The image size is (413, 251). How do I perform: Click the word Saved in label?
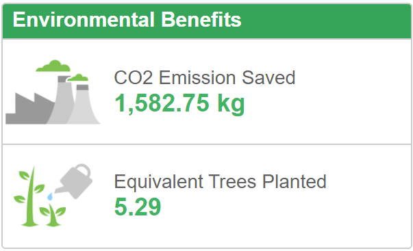268,77
